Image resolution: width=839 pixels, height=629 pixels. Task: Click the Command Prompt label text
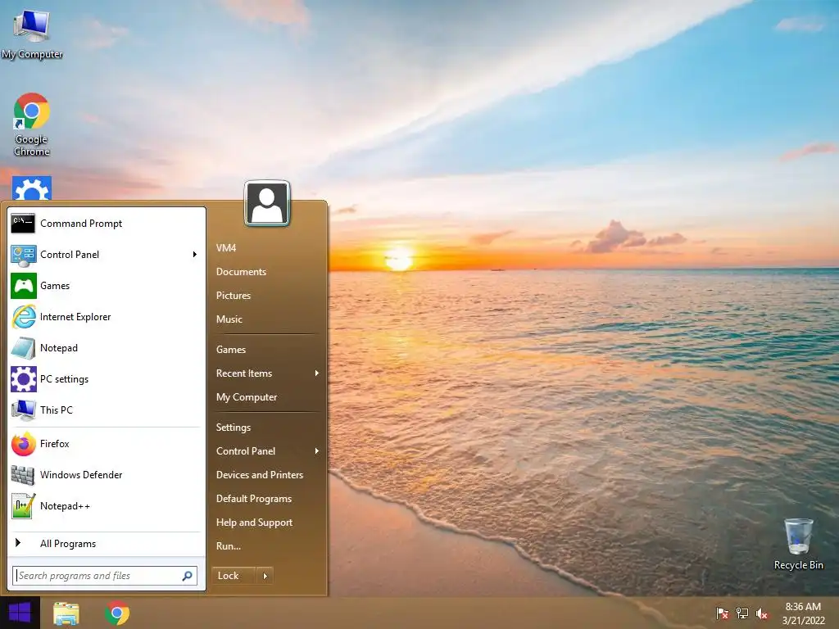tap(81, 224)
